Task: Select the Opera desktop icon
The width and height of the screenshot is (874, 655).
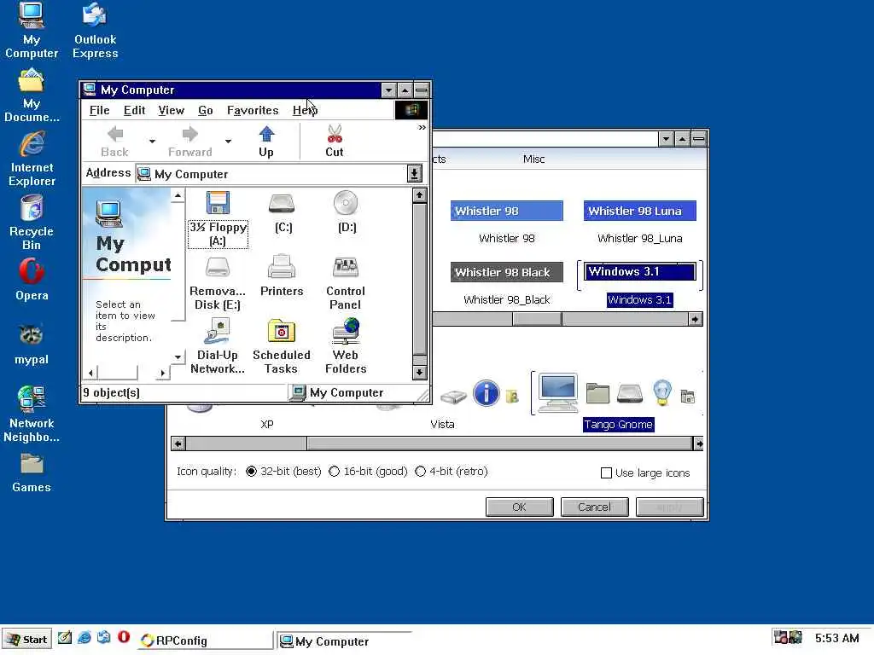Action: click(32, 280)
